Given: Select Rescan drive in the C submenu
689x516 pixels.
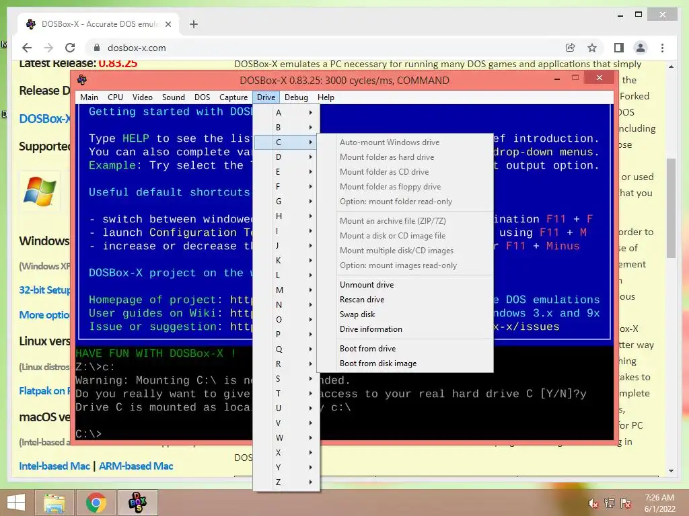Looking at the screenshot, I should [404, 300].
